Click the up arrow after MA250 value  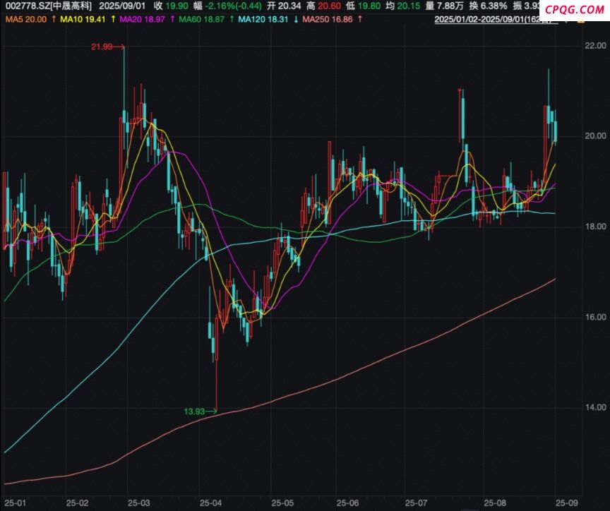360,19
